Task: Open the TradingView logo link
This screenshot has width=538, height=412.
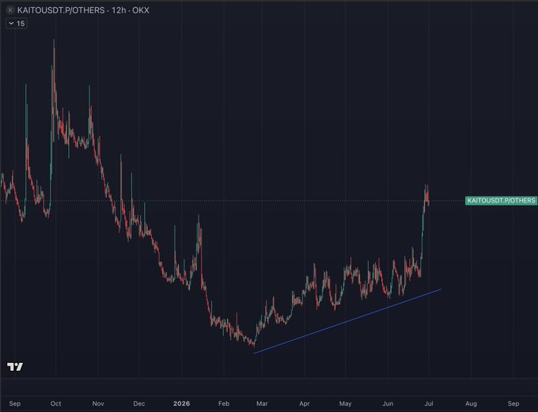Action: [15, 367]
